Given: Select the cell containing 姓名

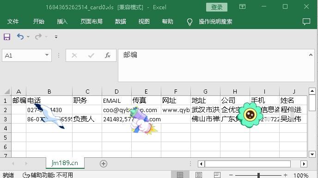Looking at the screenshot, I should coord(293,101).
